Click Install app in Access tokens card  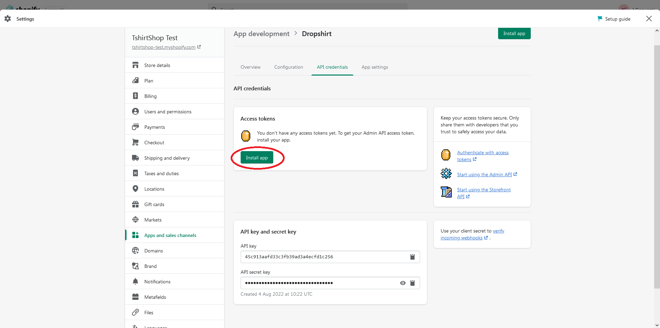click(x=257, y=158)
